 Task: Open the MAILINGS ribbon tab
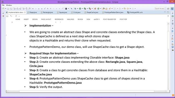(71, 19)
